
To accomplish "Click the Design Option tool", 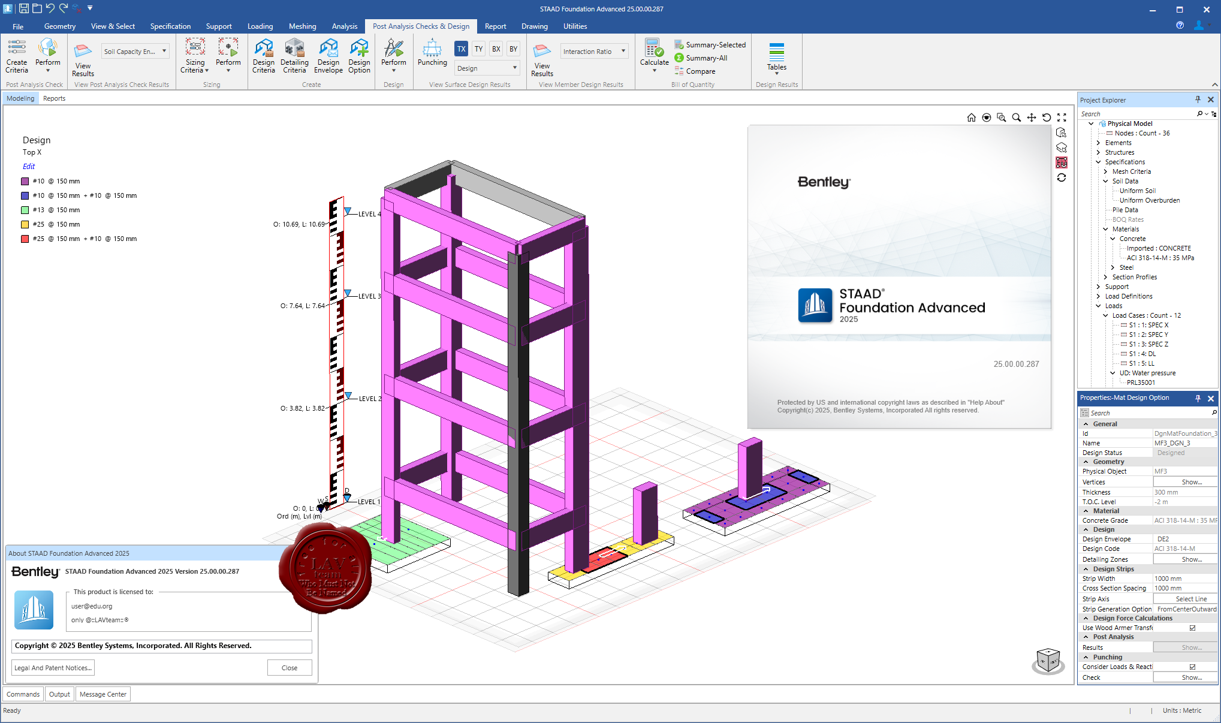I will click(359, 56).
